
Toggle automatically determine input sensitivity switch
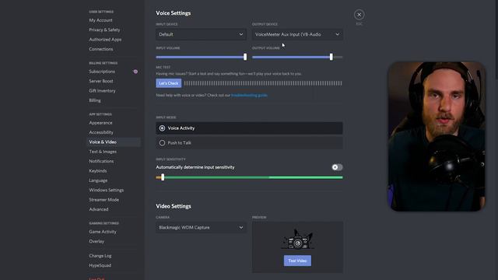tap(337, 167)
